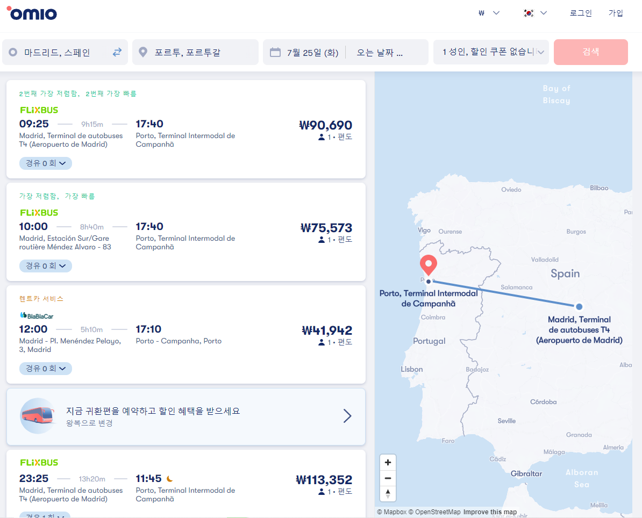Click 왕복으로 변경 round-trip link
This screenshot has height=518, width=642.
point(89,423)
